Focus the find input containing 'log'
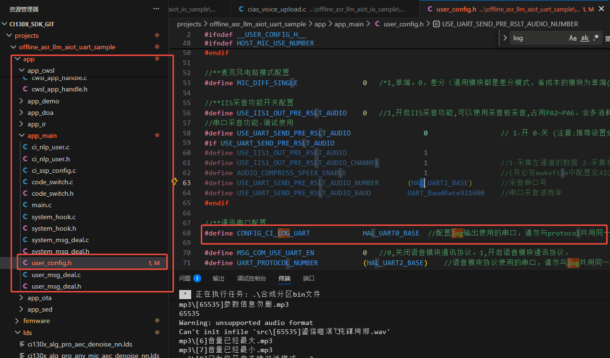This screenshot has width=610, height=358. pyautogui.click(x=527, y=37)
